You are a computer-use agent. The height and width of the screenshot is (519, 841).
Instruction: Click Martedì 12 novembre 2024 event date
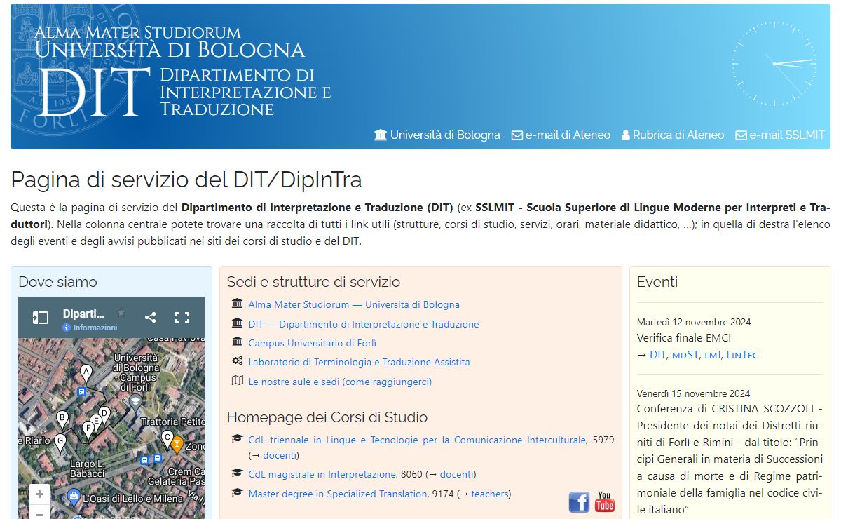click(694, 322)
